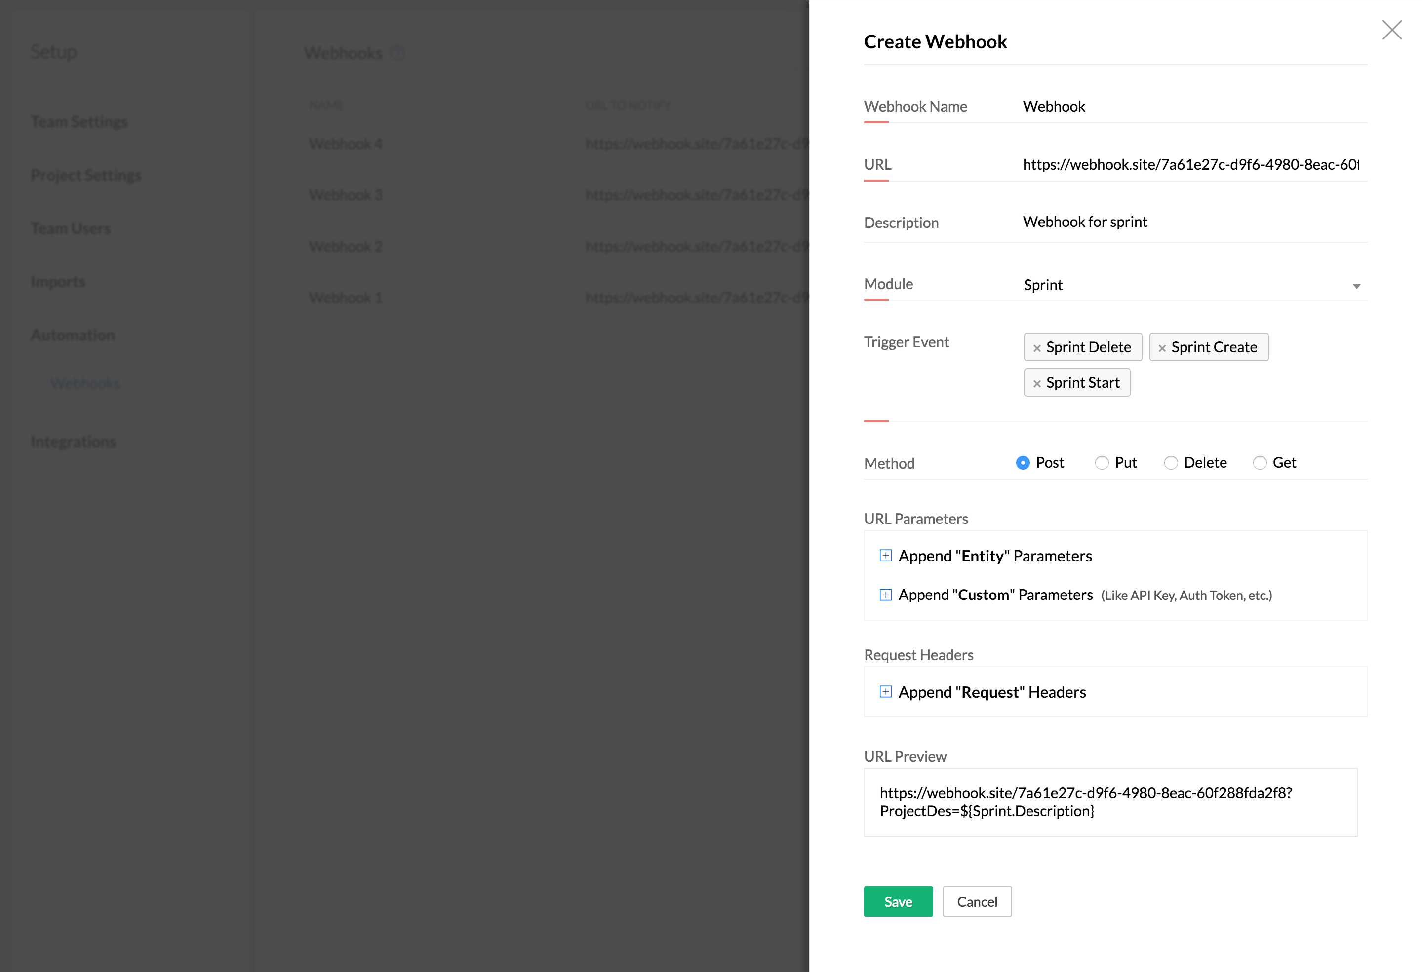
Task: Expand Append Request Headers plus icon
Action: point(885,692)
